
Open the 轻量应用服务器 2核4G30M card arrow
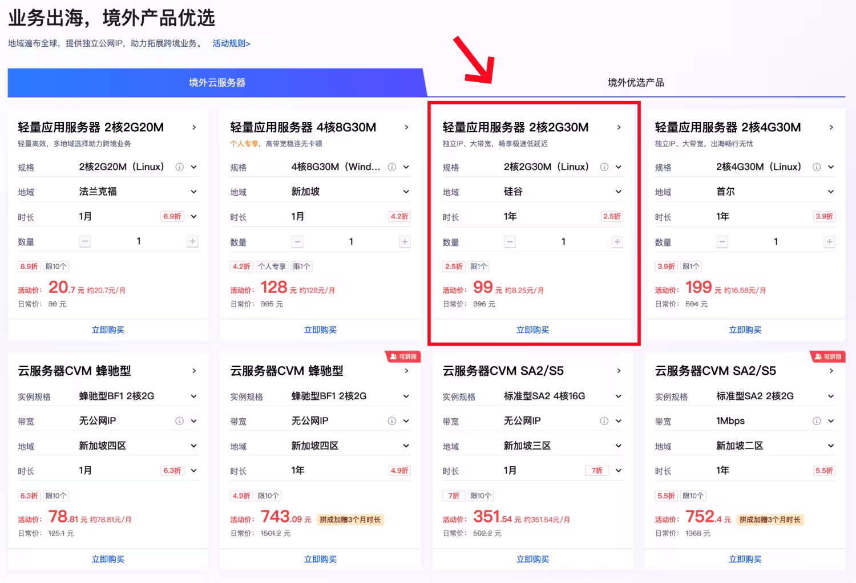[x=831, y=127]
